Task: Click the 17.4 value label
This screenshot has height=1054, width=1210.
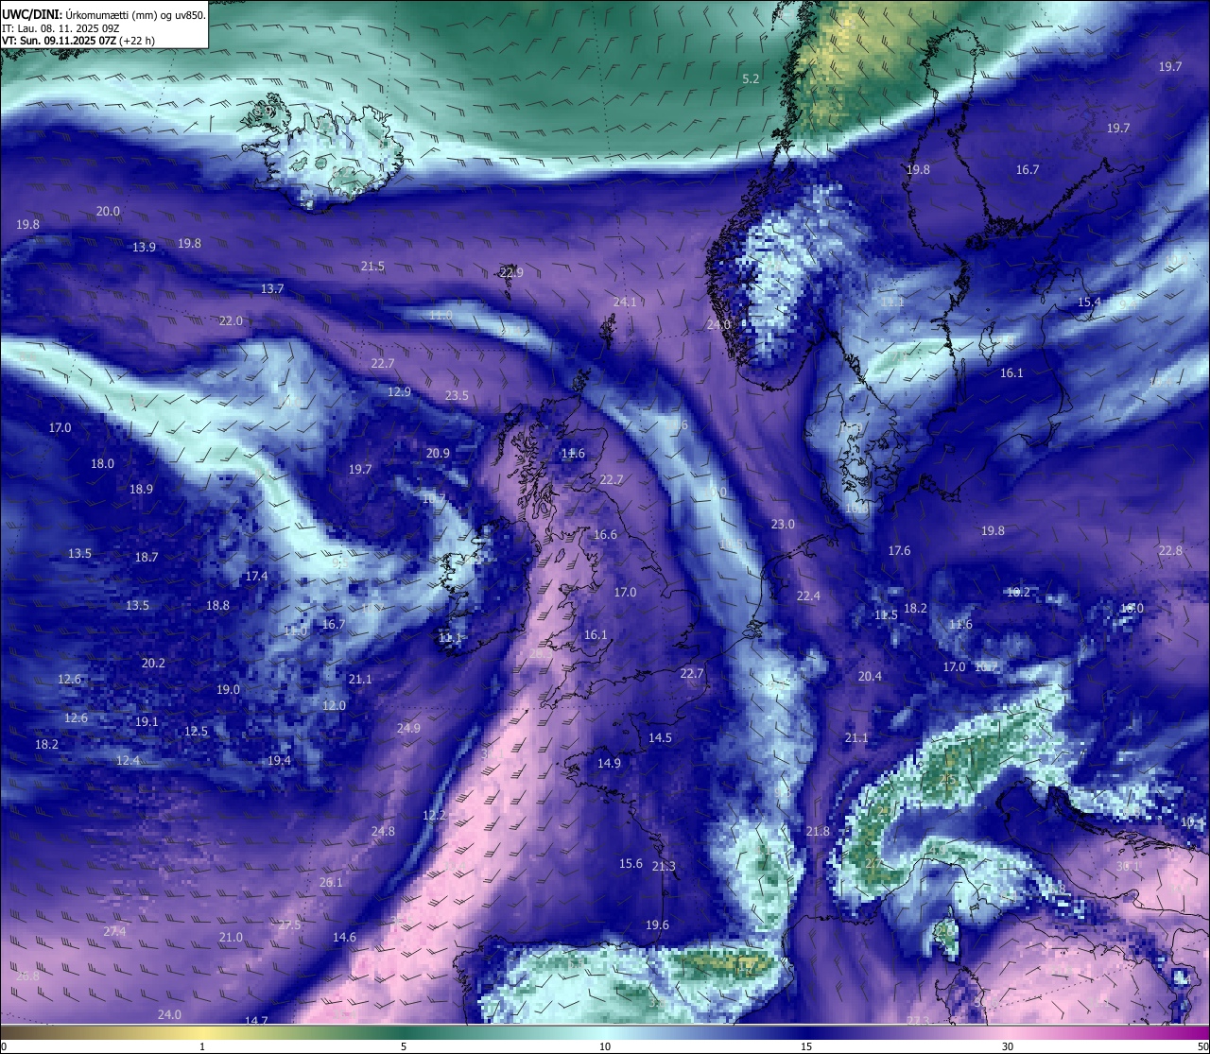Action: [x=256, y=577]
